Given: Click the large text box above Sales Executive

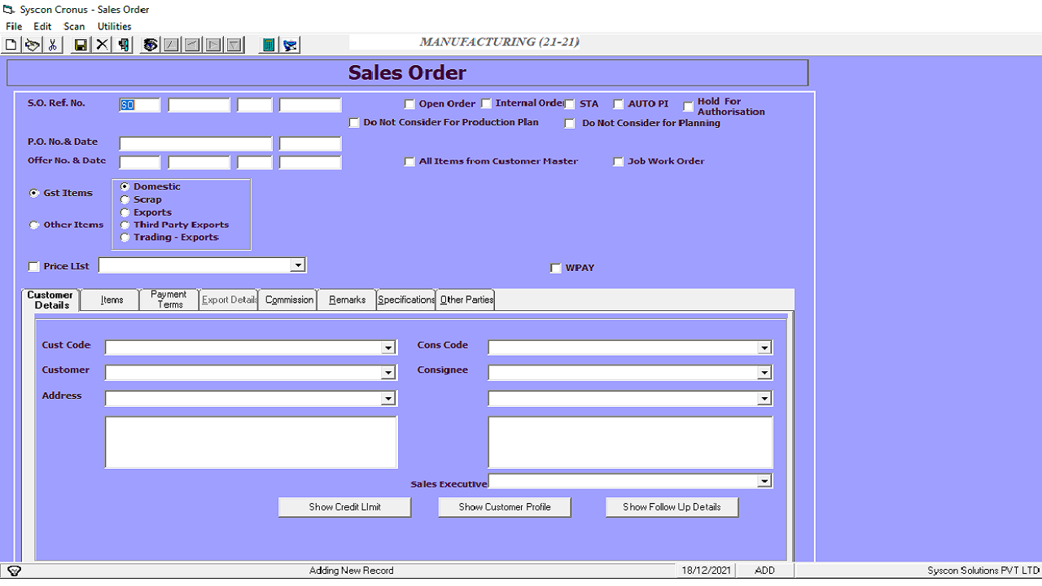Looking at the screenshot, I should tap(630, 443).
